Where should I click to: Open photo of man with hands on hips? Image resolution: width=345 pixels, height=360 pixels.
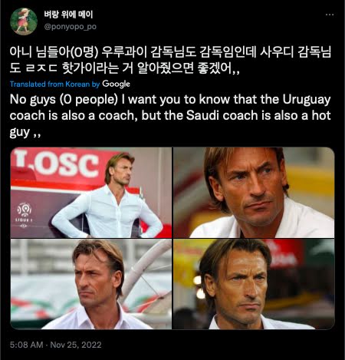91,193
